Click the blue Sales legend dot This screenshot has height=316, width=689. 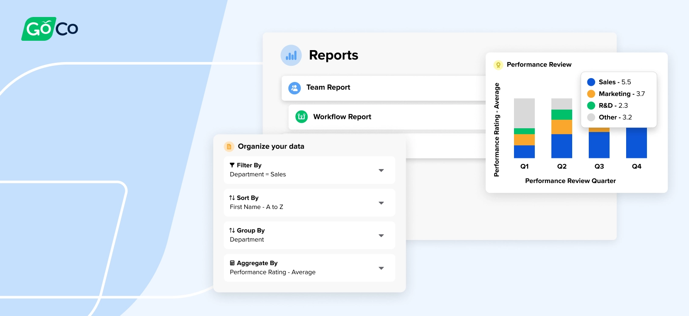pos(591,82)
